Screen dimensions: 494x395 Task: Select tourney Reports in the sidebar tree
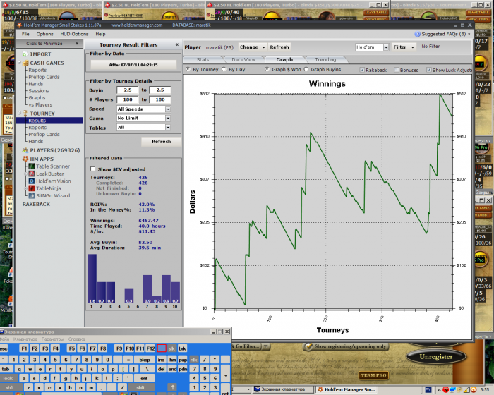(x=37, y=128)
